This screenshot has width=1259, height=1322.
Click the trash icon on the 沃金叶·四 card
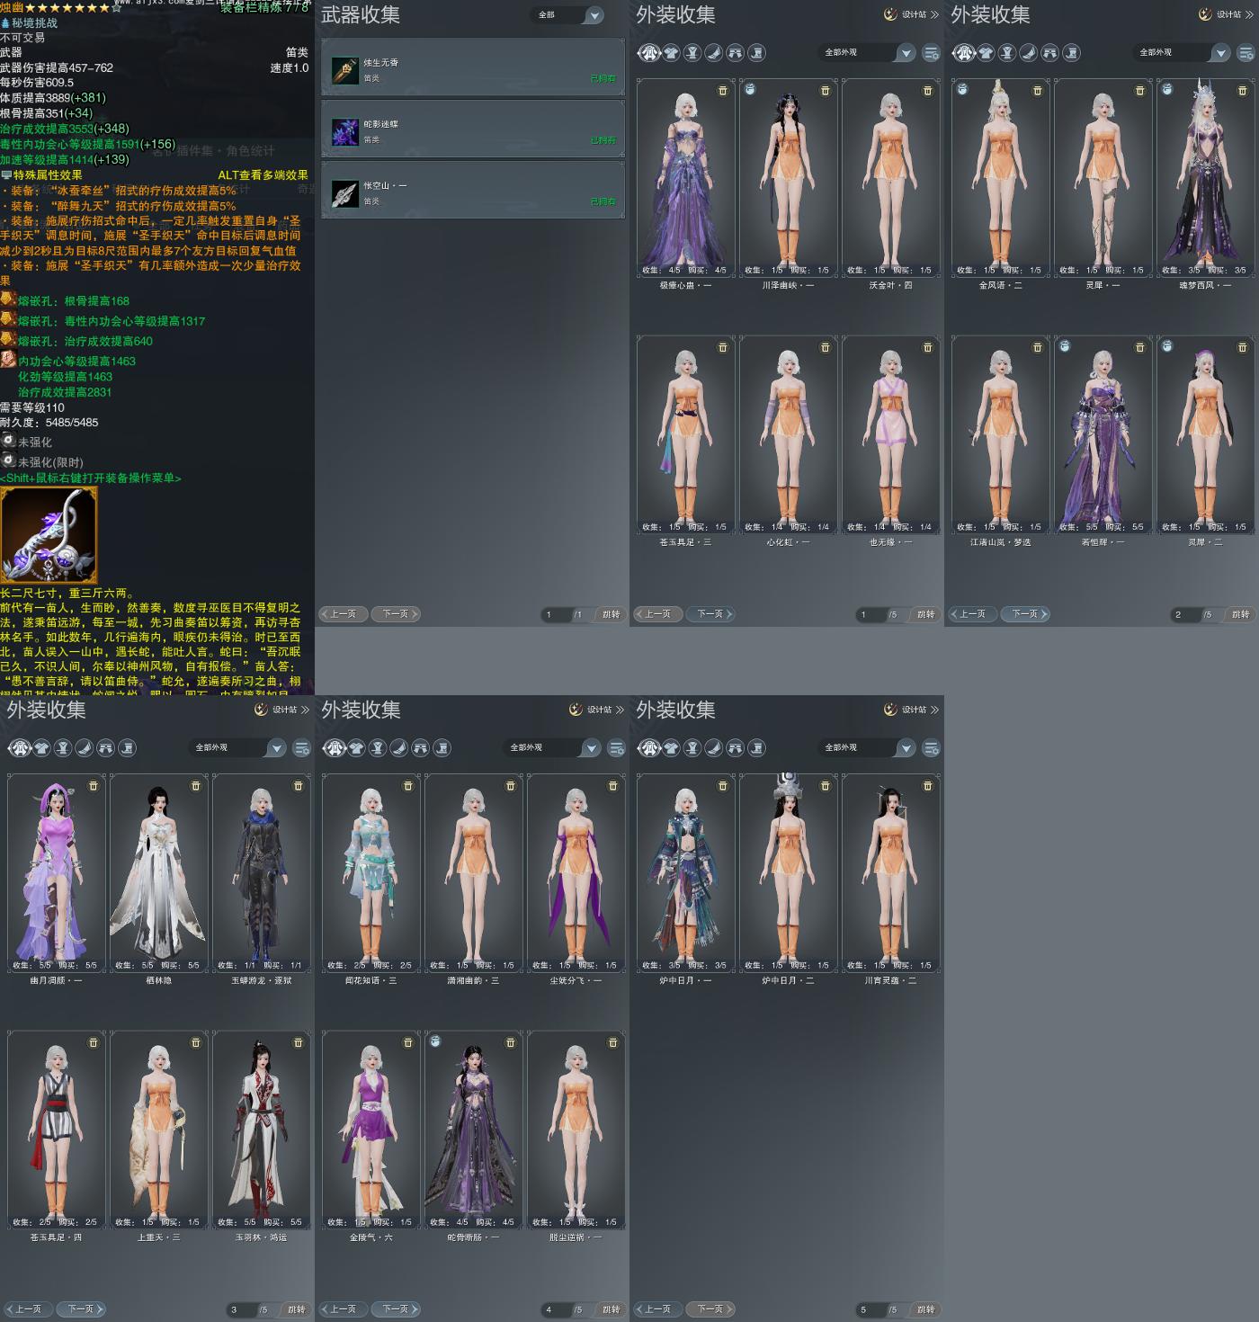pyautogui.click(x=928, y=91)
